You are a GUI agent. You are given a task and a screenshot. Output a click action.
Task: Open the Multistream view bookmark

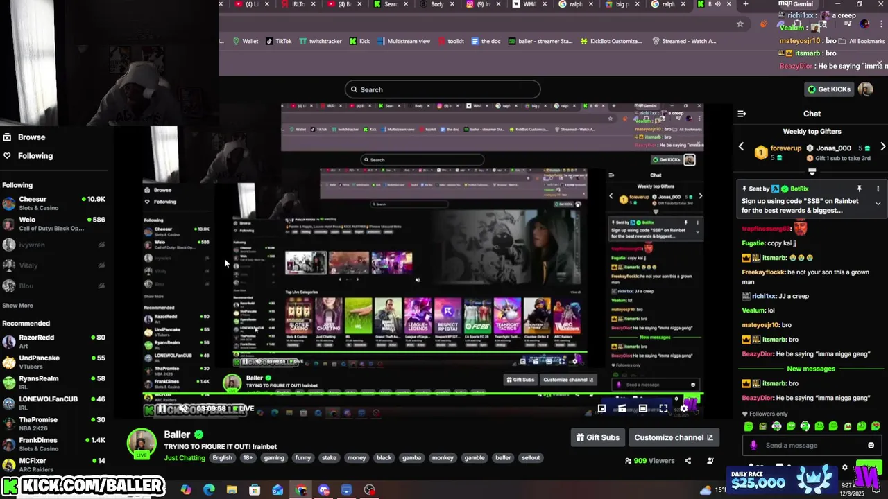click(x=403, y=41)
